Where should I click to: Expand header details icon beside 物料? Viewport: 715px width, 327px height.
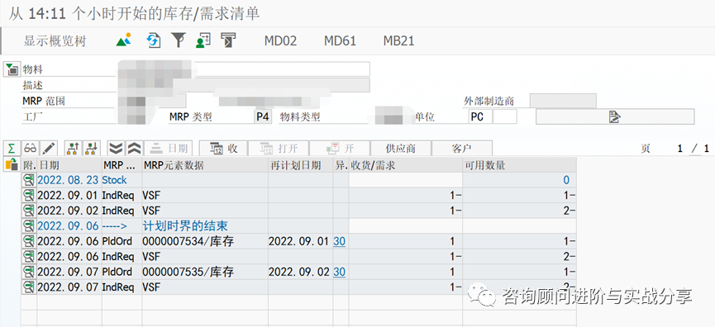tap(12, 69)
